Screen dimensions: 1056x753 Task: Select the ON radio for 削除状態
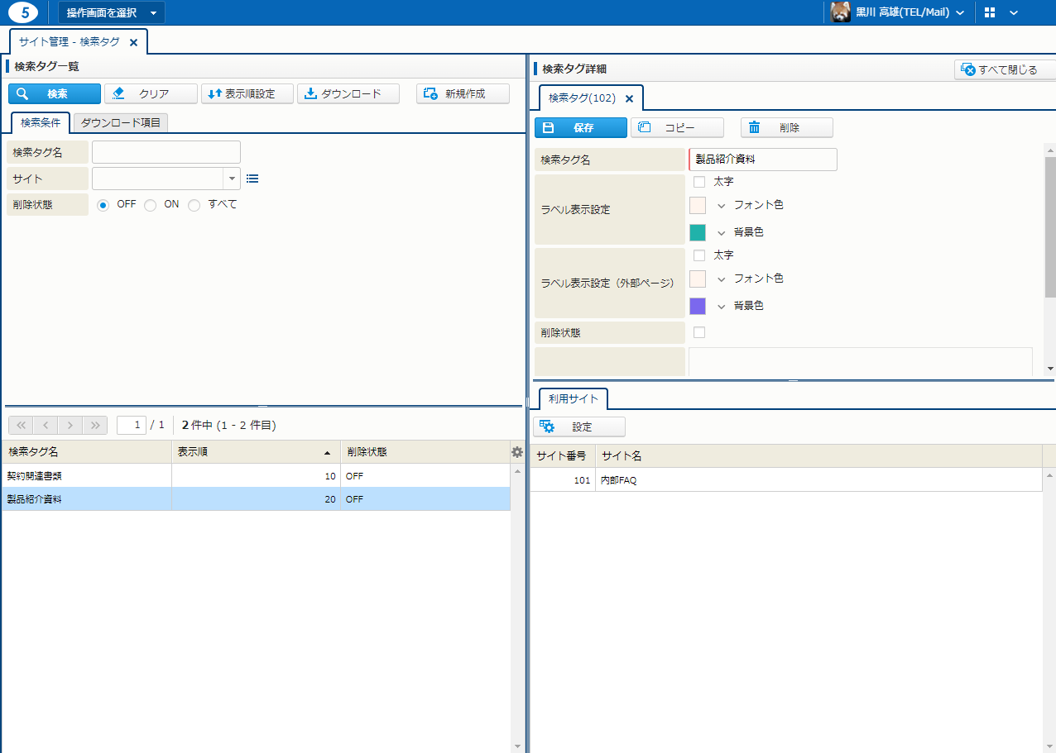coord(151,205)
